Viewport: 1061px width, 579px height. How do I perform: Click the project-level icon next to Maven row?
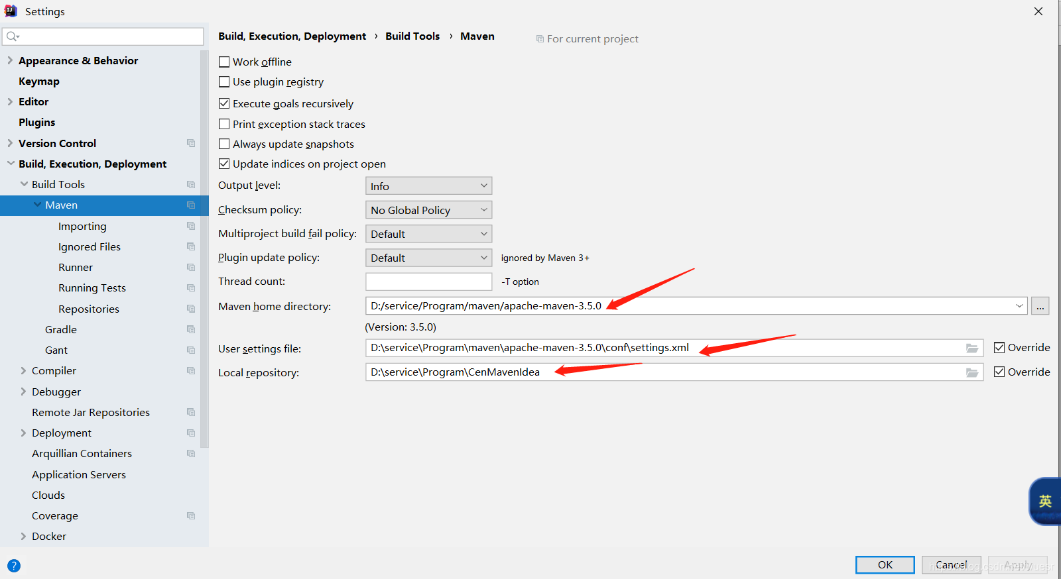(x=191, y=205)
